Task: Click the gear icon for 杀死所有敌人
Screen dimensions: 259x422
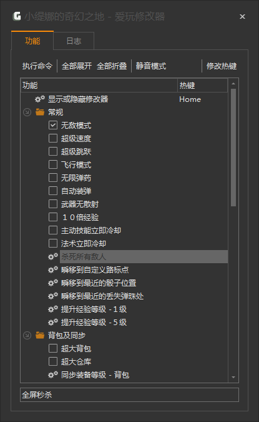Action: pos(53,256)
